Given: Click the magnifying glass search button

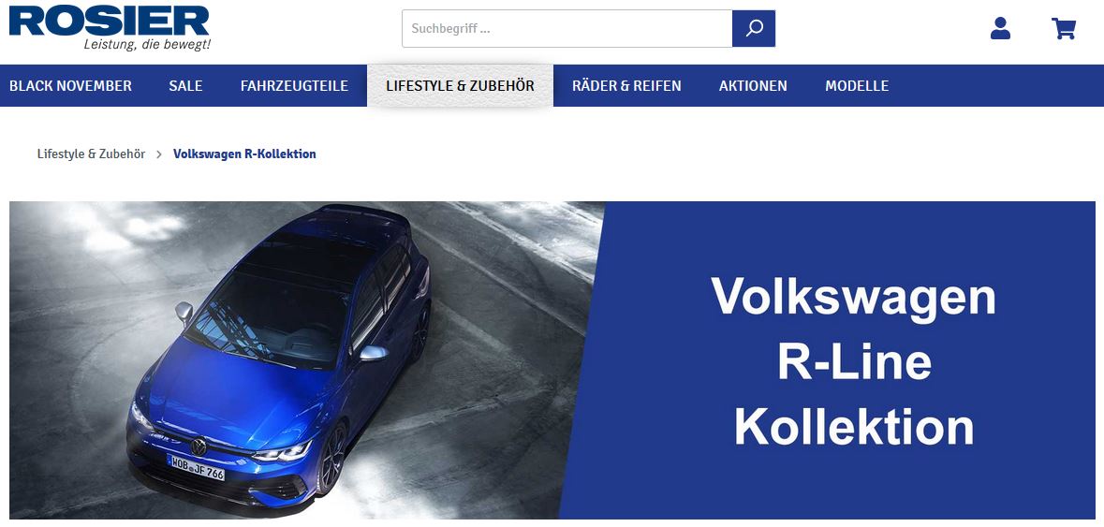Looking at the screenshot, I should 754,29.
